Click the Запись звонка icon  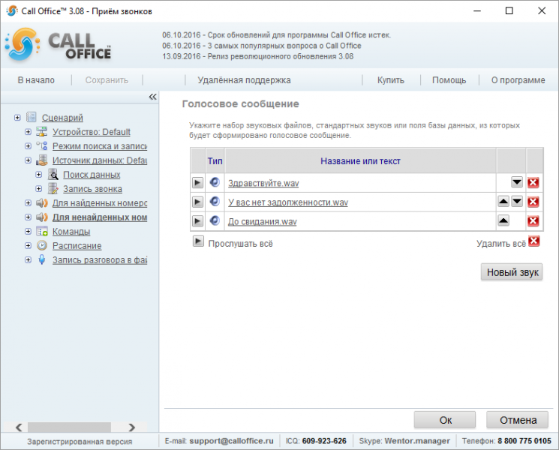53,188
